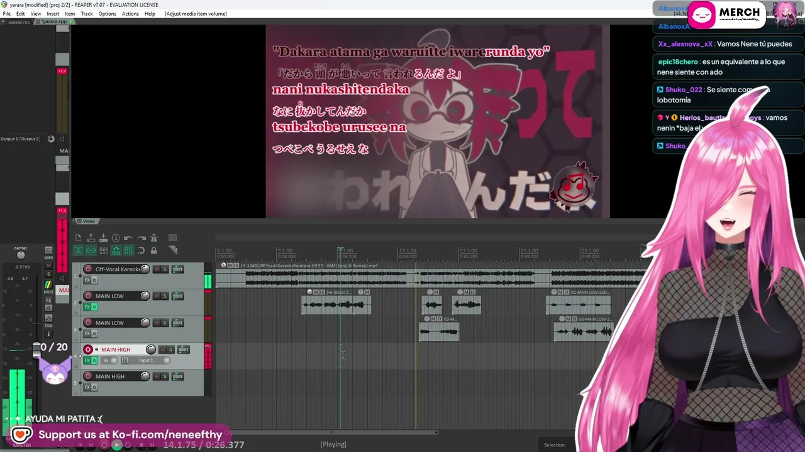Click the FX icon on the Off-Vocal Karaoke media item
This screenshot has height=452, width=805.
[x=236, y=266]
